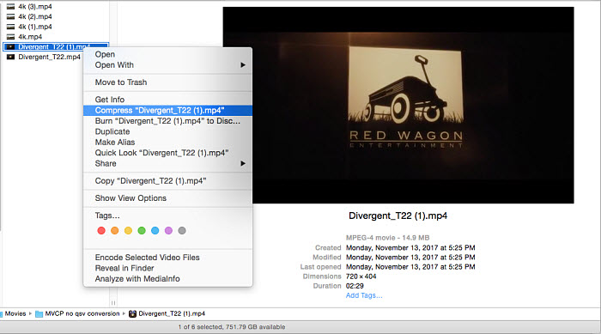Choose Burn "Divergent_T22 (1).mp4" to Disc

point(168,121)
